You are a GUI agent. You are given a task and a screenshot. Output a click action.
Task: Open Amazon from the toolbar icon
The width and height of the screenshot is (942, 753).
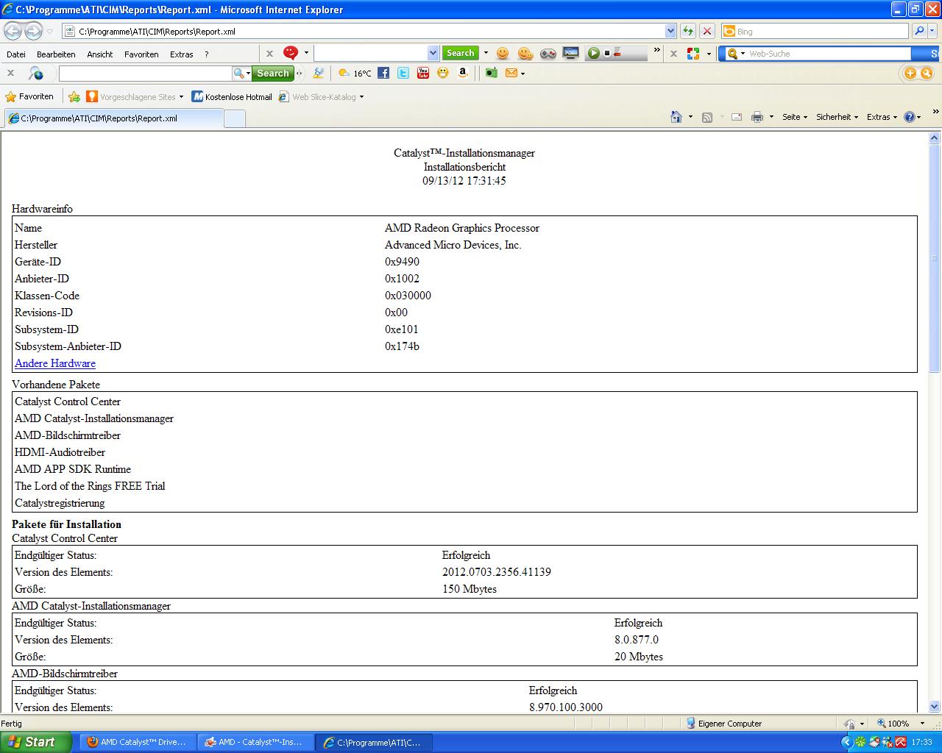463,73
